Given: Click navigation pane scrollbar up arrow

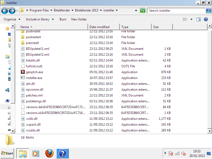Looking at the screenshot, I should point(13,26).
